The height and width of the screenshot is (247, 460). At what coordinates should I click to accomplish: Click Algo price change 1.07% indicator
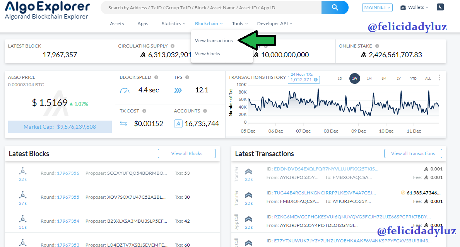79,104
